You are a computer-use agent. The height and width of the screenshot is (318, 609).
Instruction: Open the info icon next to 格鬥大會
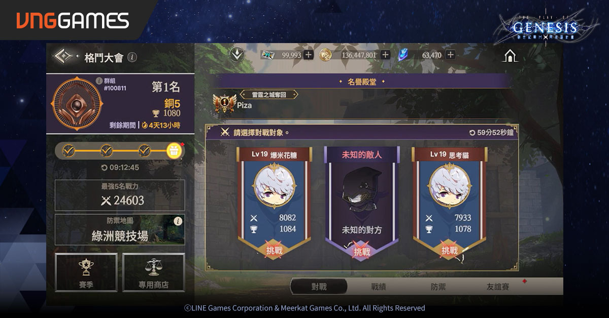coord(132,57)
